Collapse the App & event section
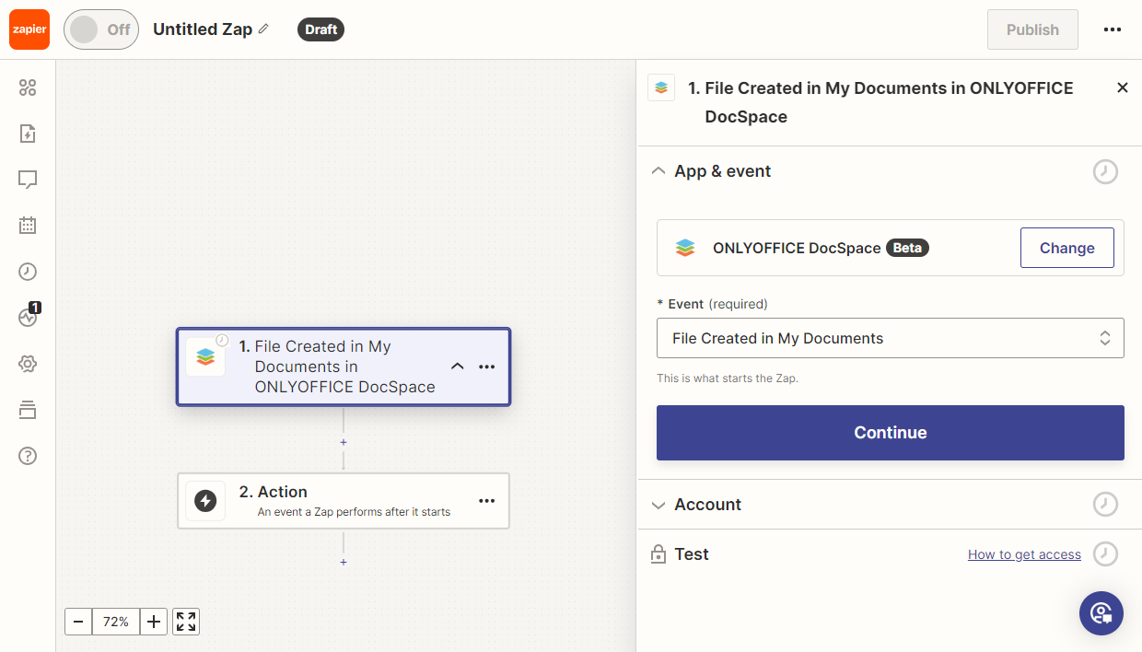 tap(658, 171)
